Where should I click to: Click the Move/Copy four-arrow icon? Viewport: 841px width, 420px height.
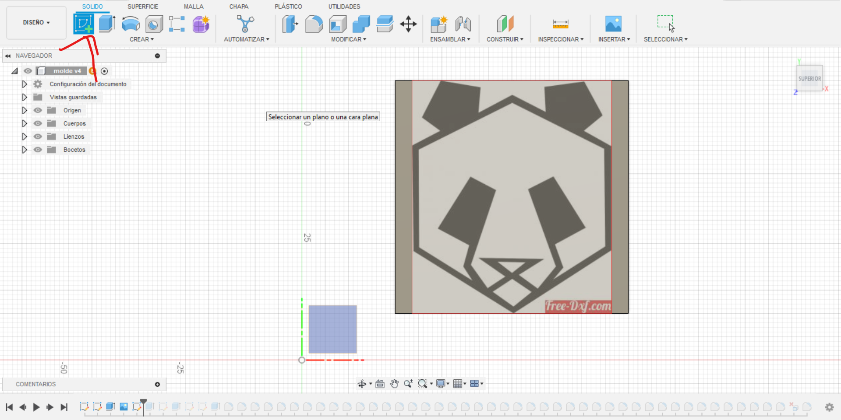[x=408, y=24]
